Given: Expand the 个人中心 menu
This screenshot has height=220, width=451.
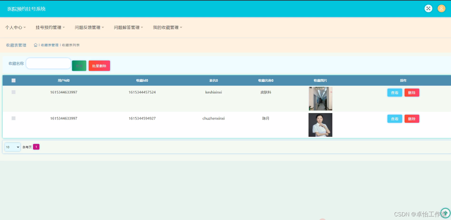Looking at the screenshot, I should pos(15,28).
